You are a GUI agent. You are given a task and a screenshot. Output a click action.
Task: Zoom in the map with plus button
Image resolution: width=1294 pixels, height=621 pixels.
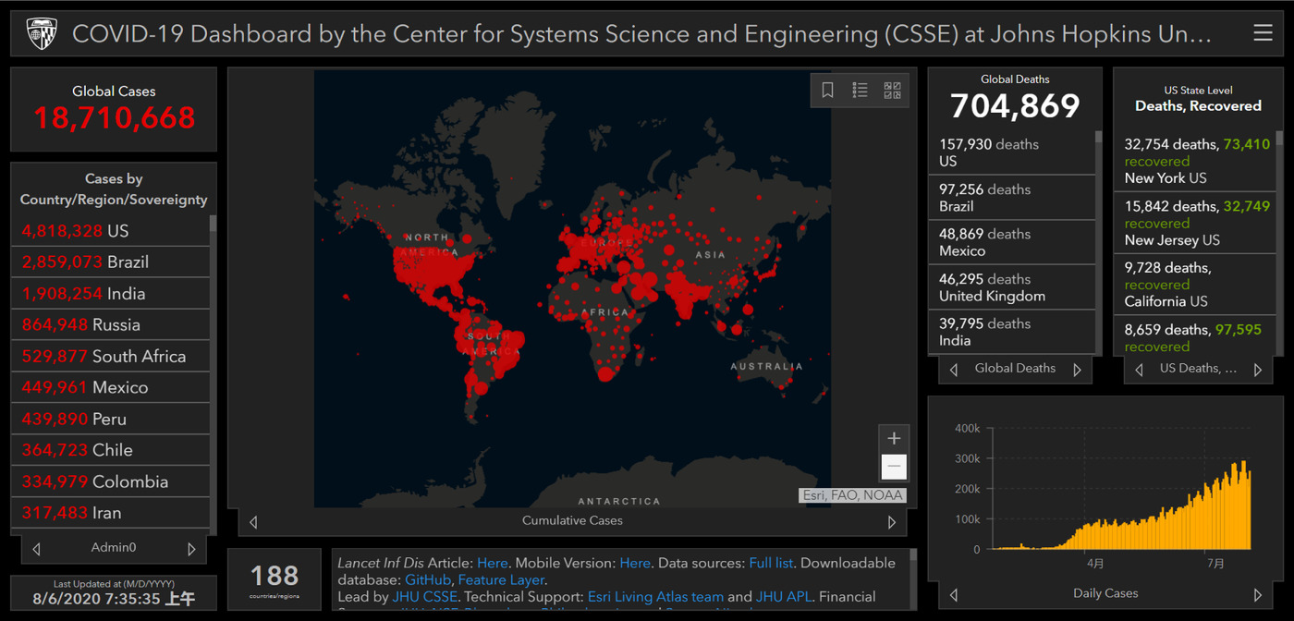point(894,438)
